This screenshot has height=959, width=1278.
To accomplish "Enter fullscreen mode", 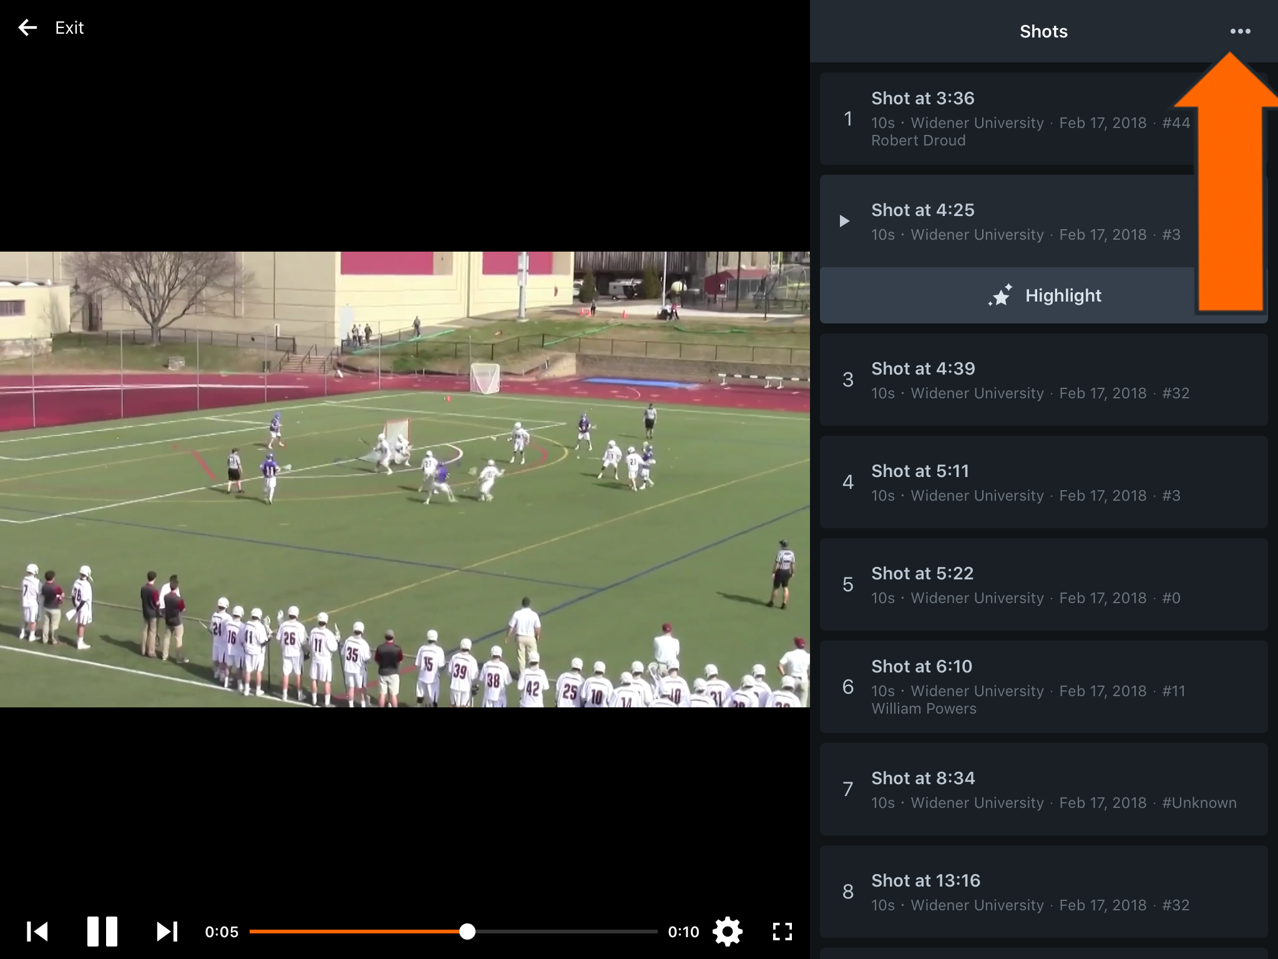I will pyautogui.click(x=781, y=932).
